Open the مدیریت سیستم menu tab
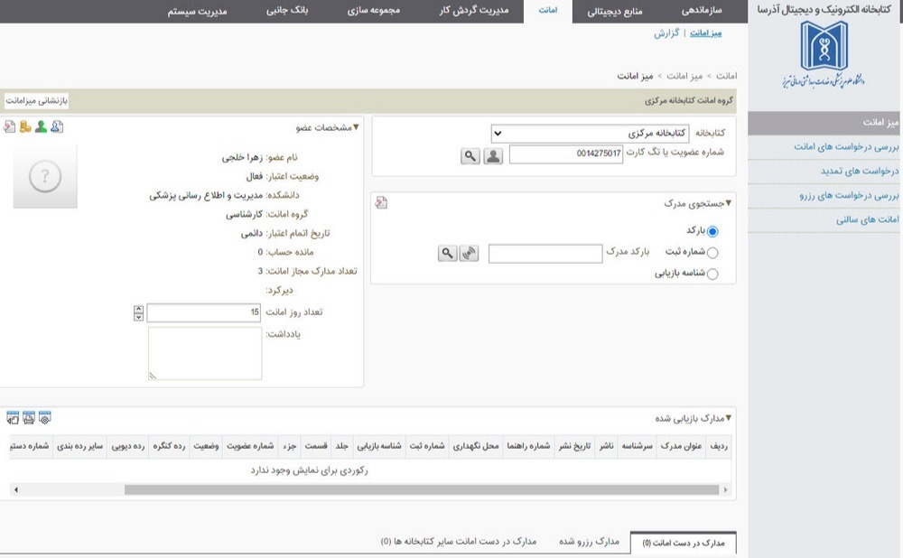The width and height of the screenshot is (903, 558). click(197, 11)
